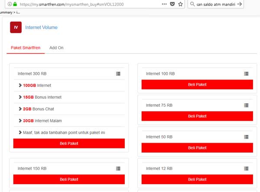Click the 'Internet 150 RB' package title
This screenshot has width=260, height=192.
(32, 169)
